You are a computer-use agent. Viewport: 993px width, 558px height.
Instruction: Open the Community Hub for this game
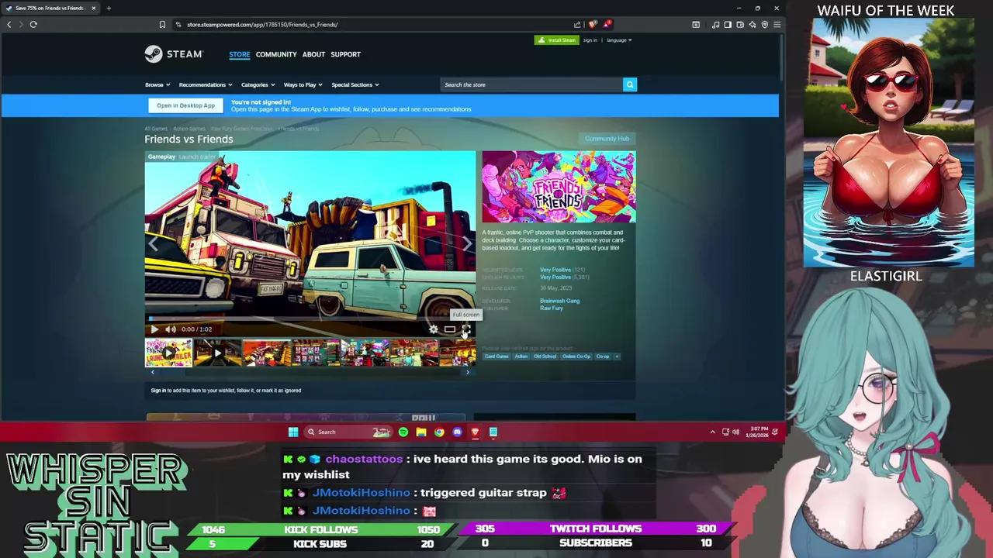[x=607, y=138]
